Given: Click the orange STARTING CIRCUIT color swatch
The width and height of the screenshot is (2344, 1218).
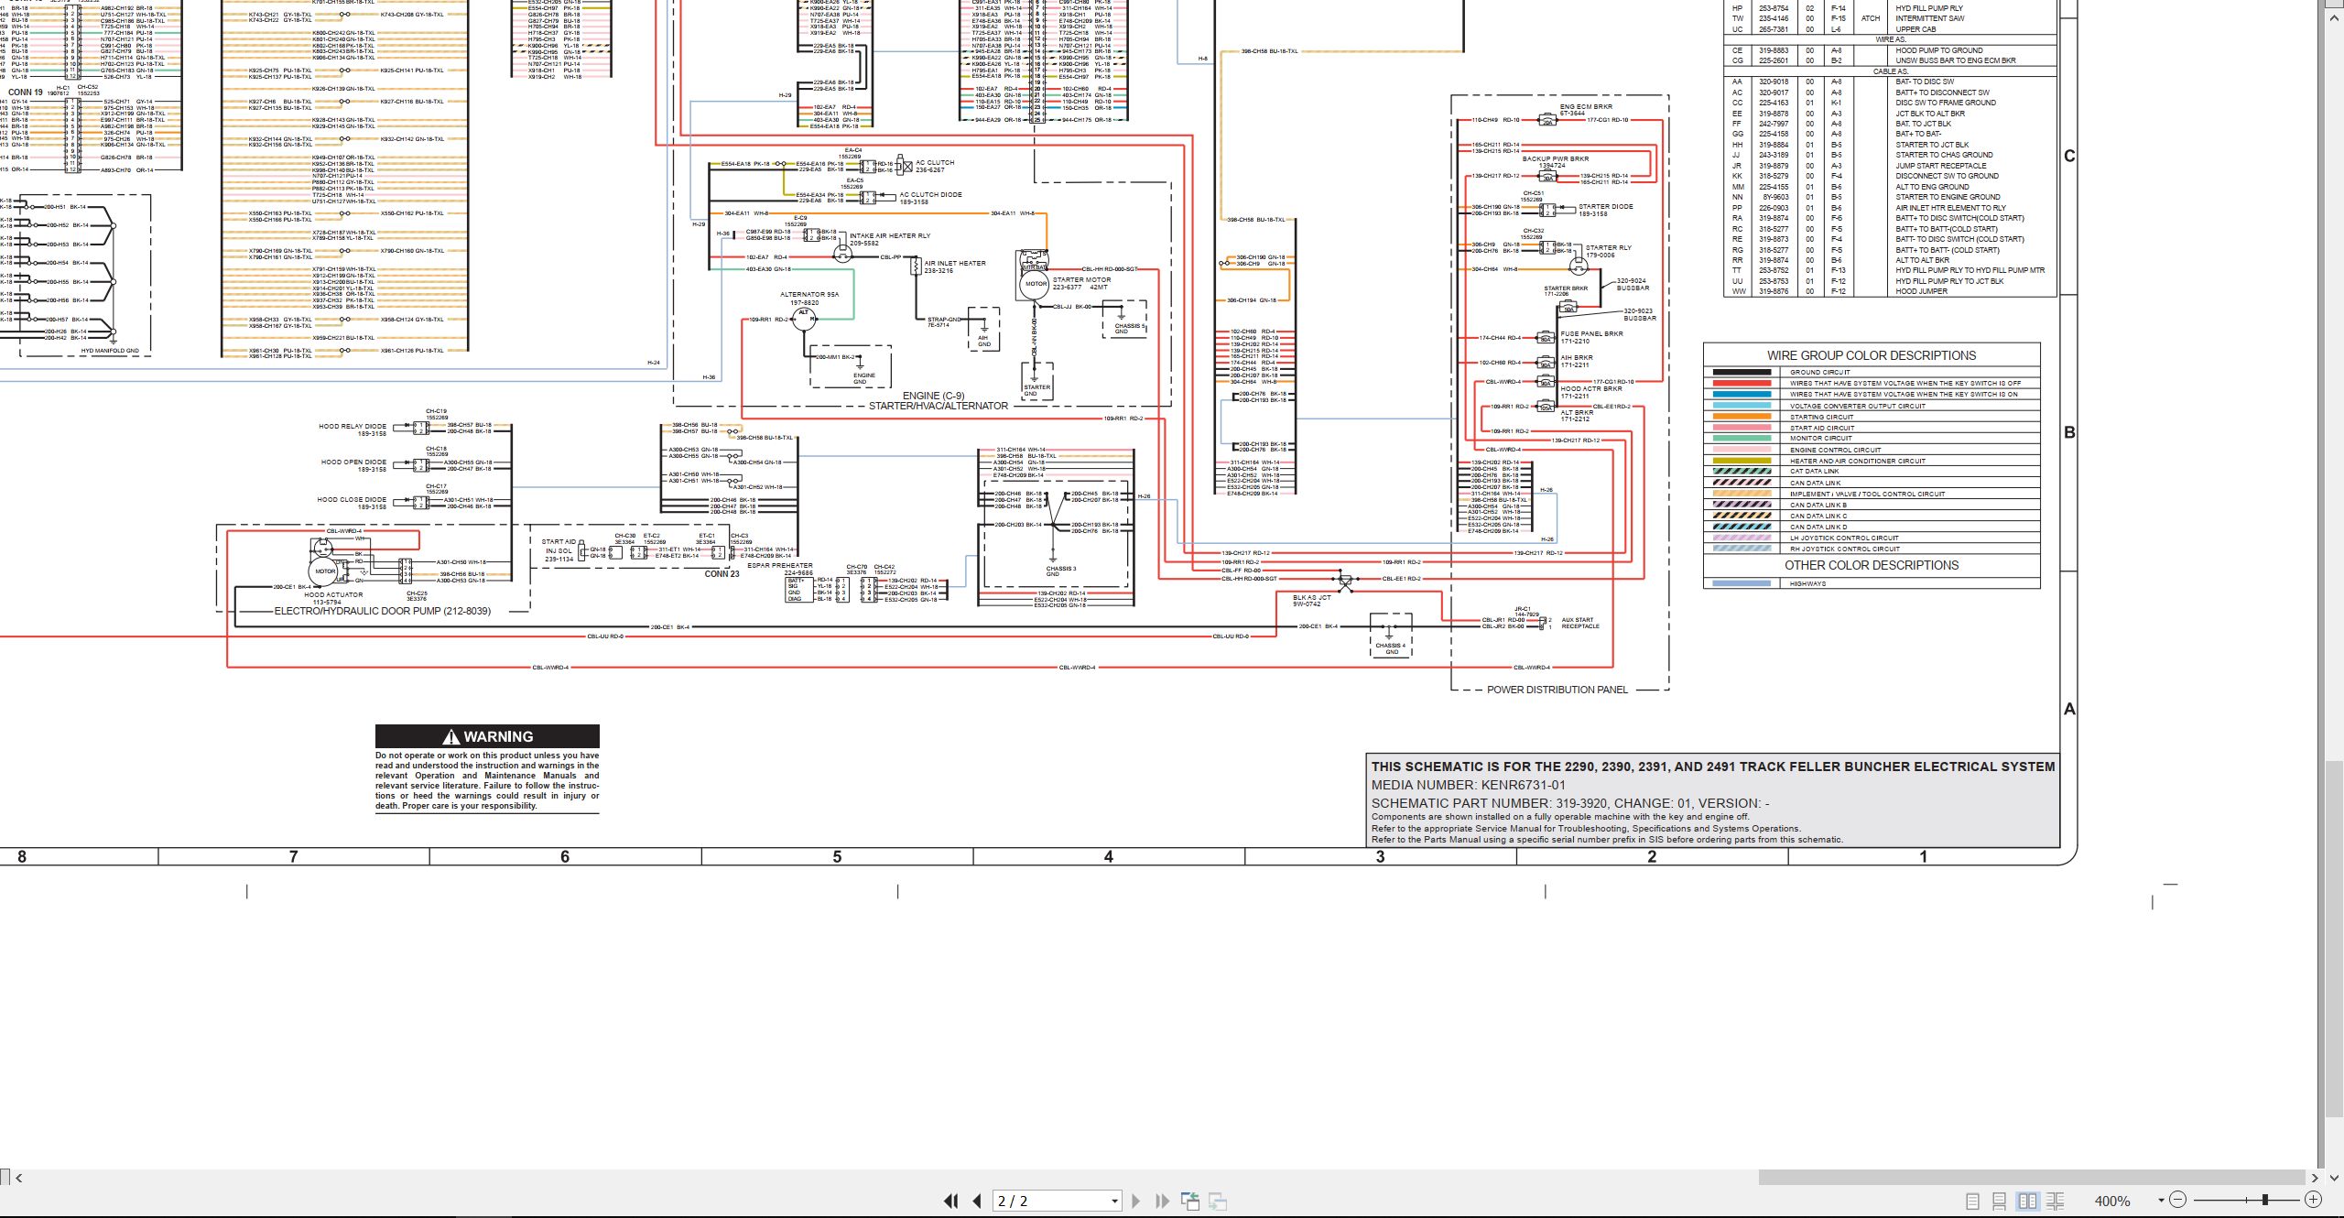Looking at the screenshot, I should (1742, 417).
